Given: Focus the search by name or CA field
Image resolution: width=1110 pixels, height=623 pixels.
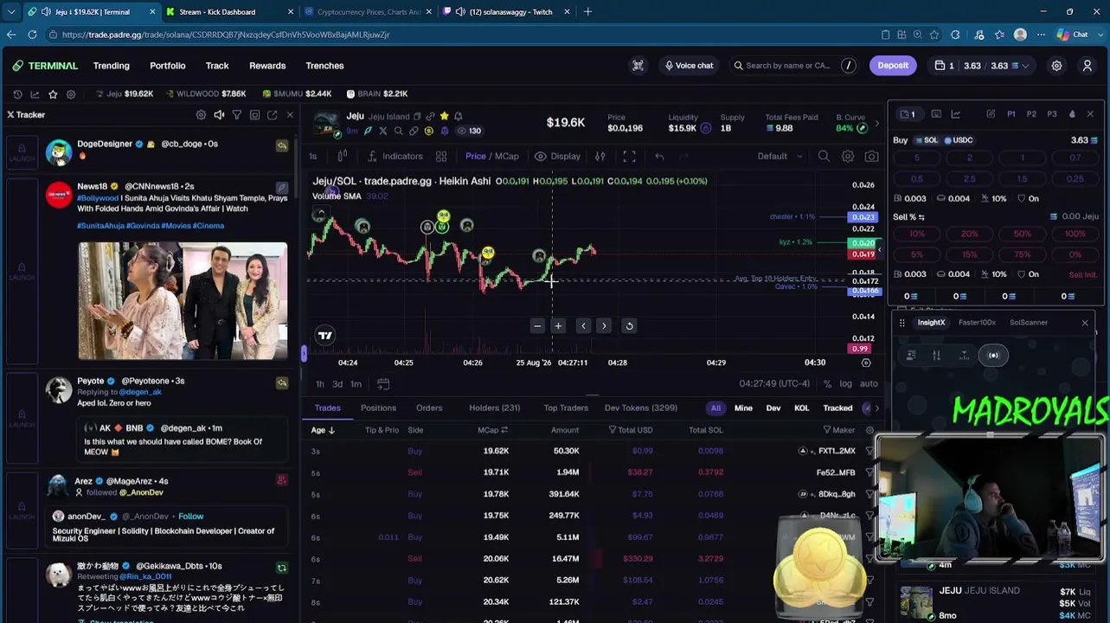Looking at the screenshot, I should 793,66.
